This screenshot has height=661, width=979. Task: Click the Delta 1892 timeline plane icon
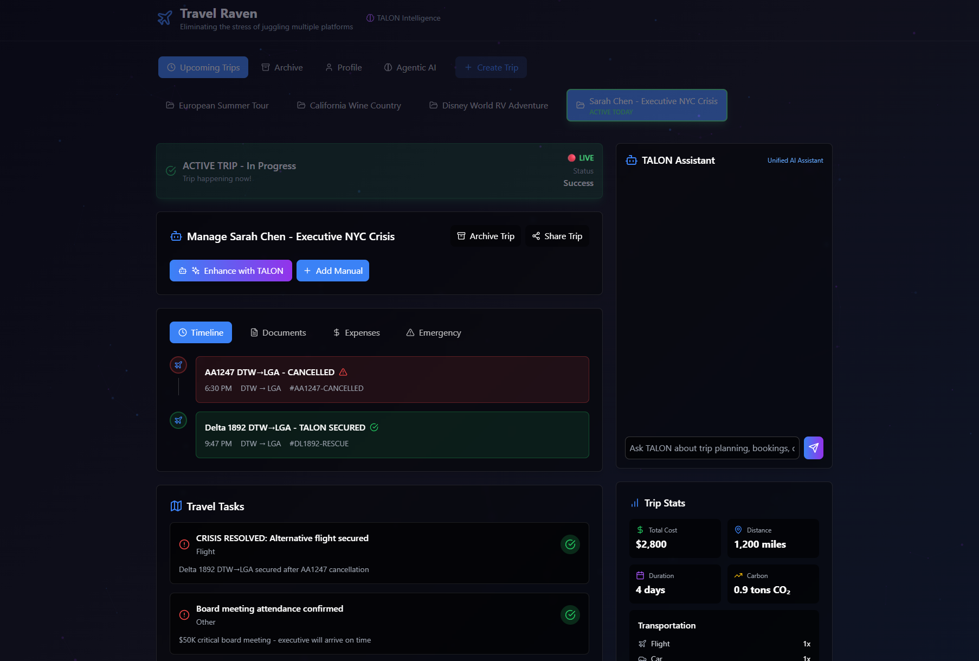[178, 420]
